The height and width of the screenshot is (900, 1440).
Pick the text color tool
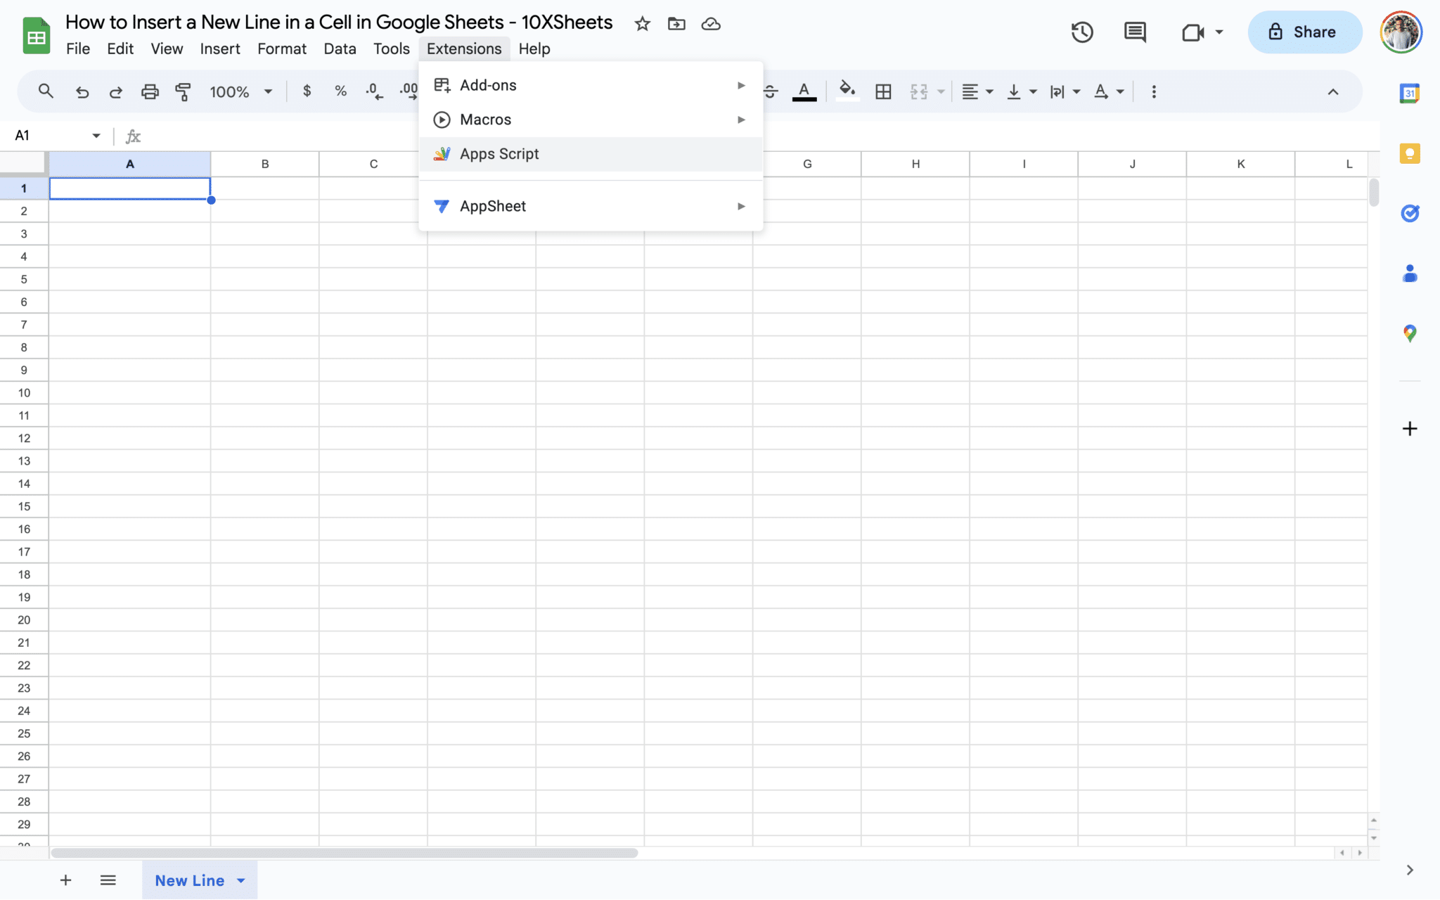click(804, 91)
